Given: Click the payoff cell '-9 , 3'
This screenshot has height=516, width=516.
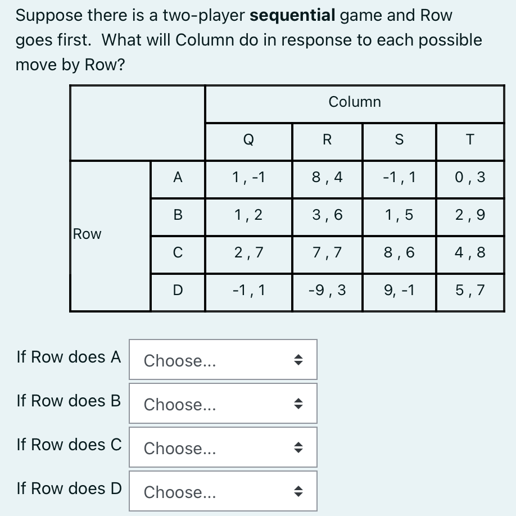Looking at the screenshot, I should [327, 292].
